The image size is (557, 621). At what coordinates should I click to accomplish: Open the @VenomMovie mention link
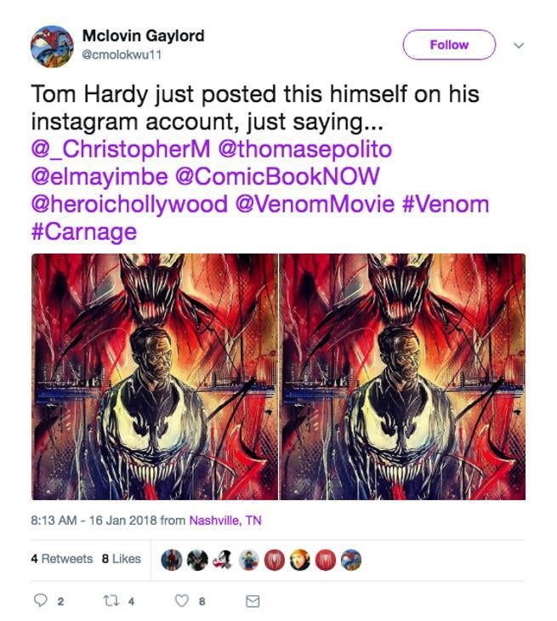click(314, 205)
